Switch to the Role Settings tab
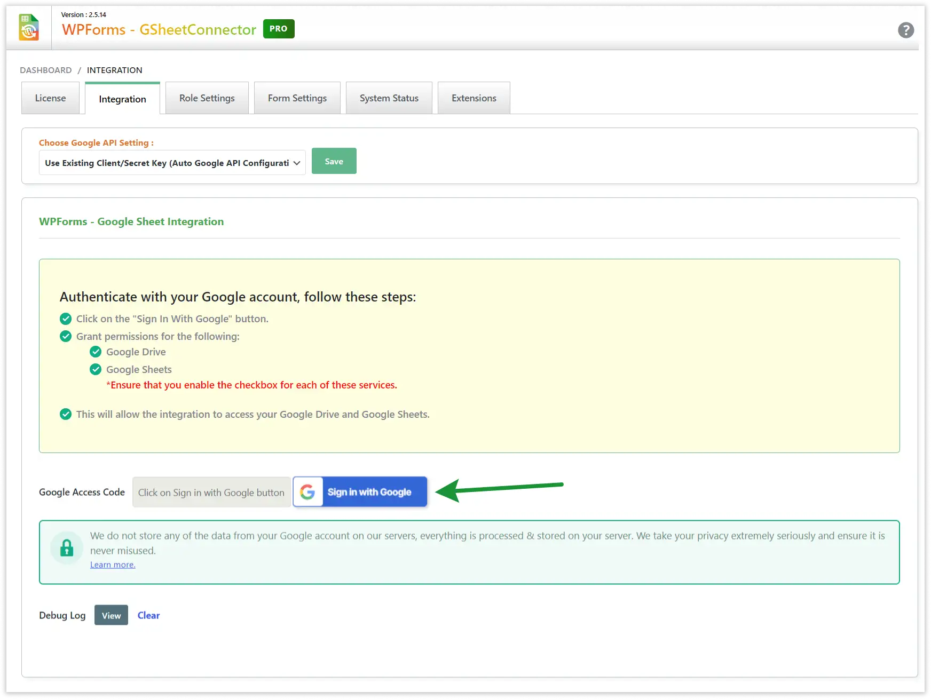The width and height of the screenshot is (931, 699). 207,98
